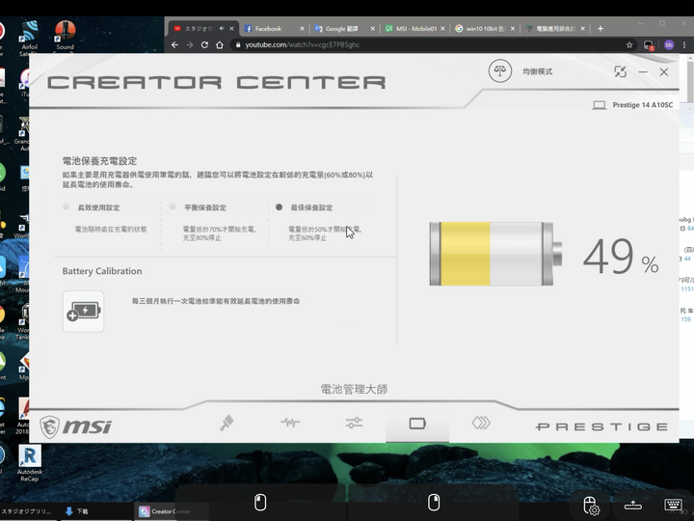Image resolution: width=694 pixels, height=521 pixels.
Task: Click the Prestige 14 A10SC laptop icon
Action: [x=599, y=105]
